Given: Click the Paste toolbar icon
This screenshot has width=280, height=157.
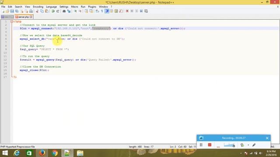Looking at the screenshot, I should click(47, 11).
